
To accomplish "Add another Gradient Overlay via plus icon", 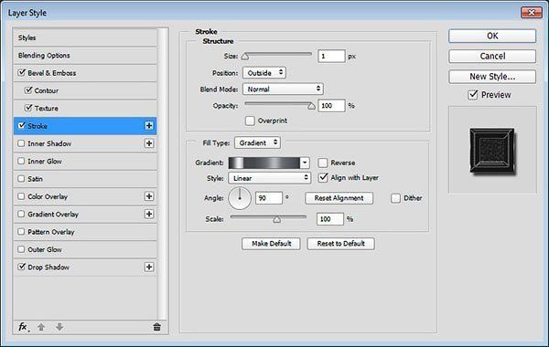I will click(149, 214).
